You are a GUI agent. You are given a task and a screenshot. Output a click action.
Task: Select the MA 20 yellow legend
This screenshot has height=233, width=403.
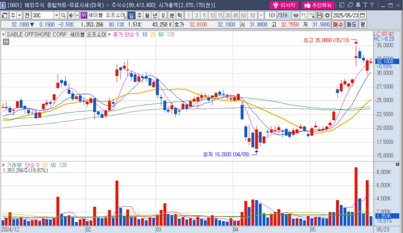pyautogui.click(x=153, y=35)
